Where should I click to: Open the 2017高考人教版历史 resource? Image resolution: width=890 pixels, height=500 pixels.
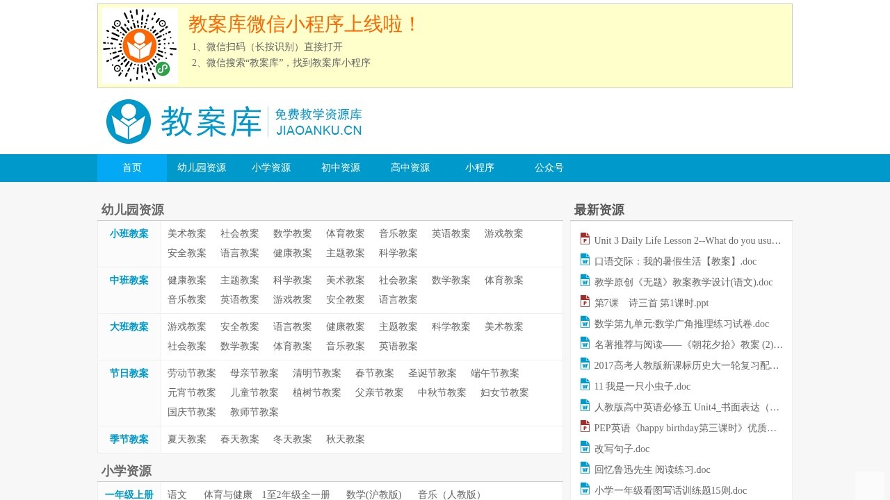click(685, 365)
